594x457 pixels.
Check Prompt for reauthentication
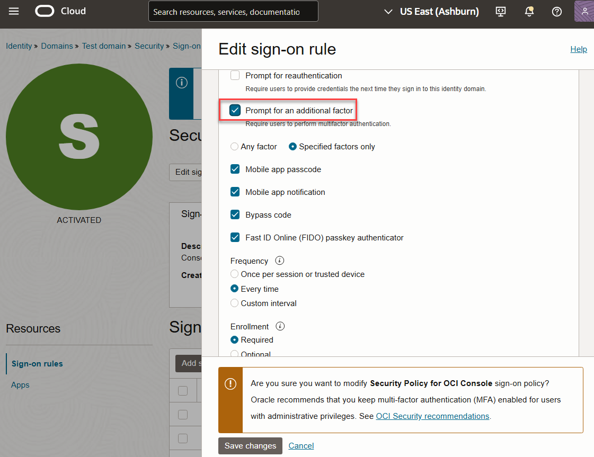tap(235, 75)
